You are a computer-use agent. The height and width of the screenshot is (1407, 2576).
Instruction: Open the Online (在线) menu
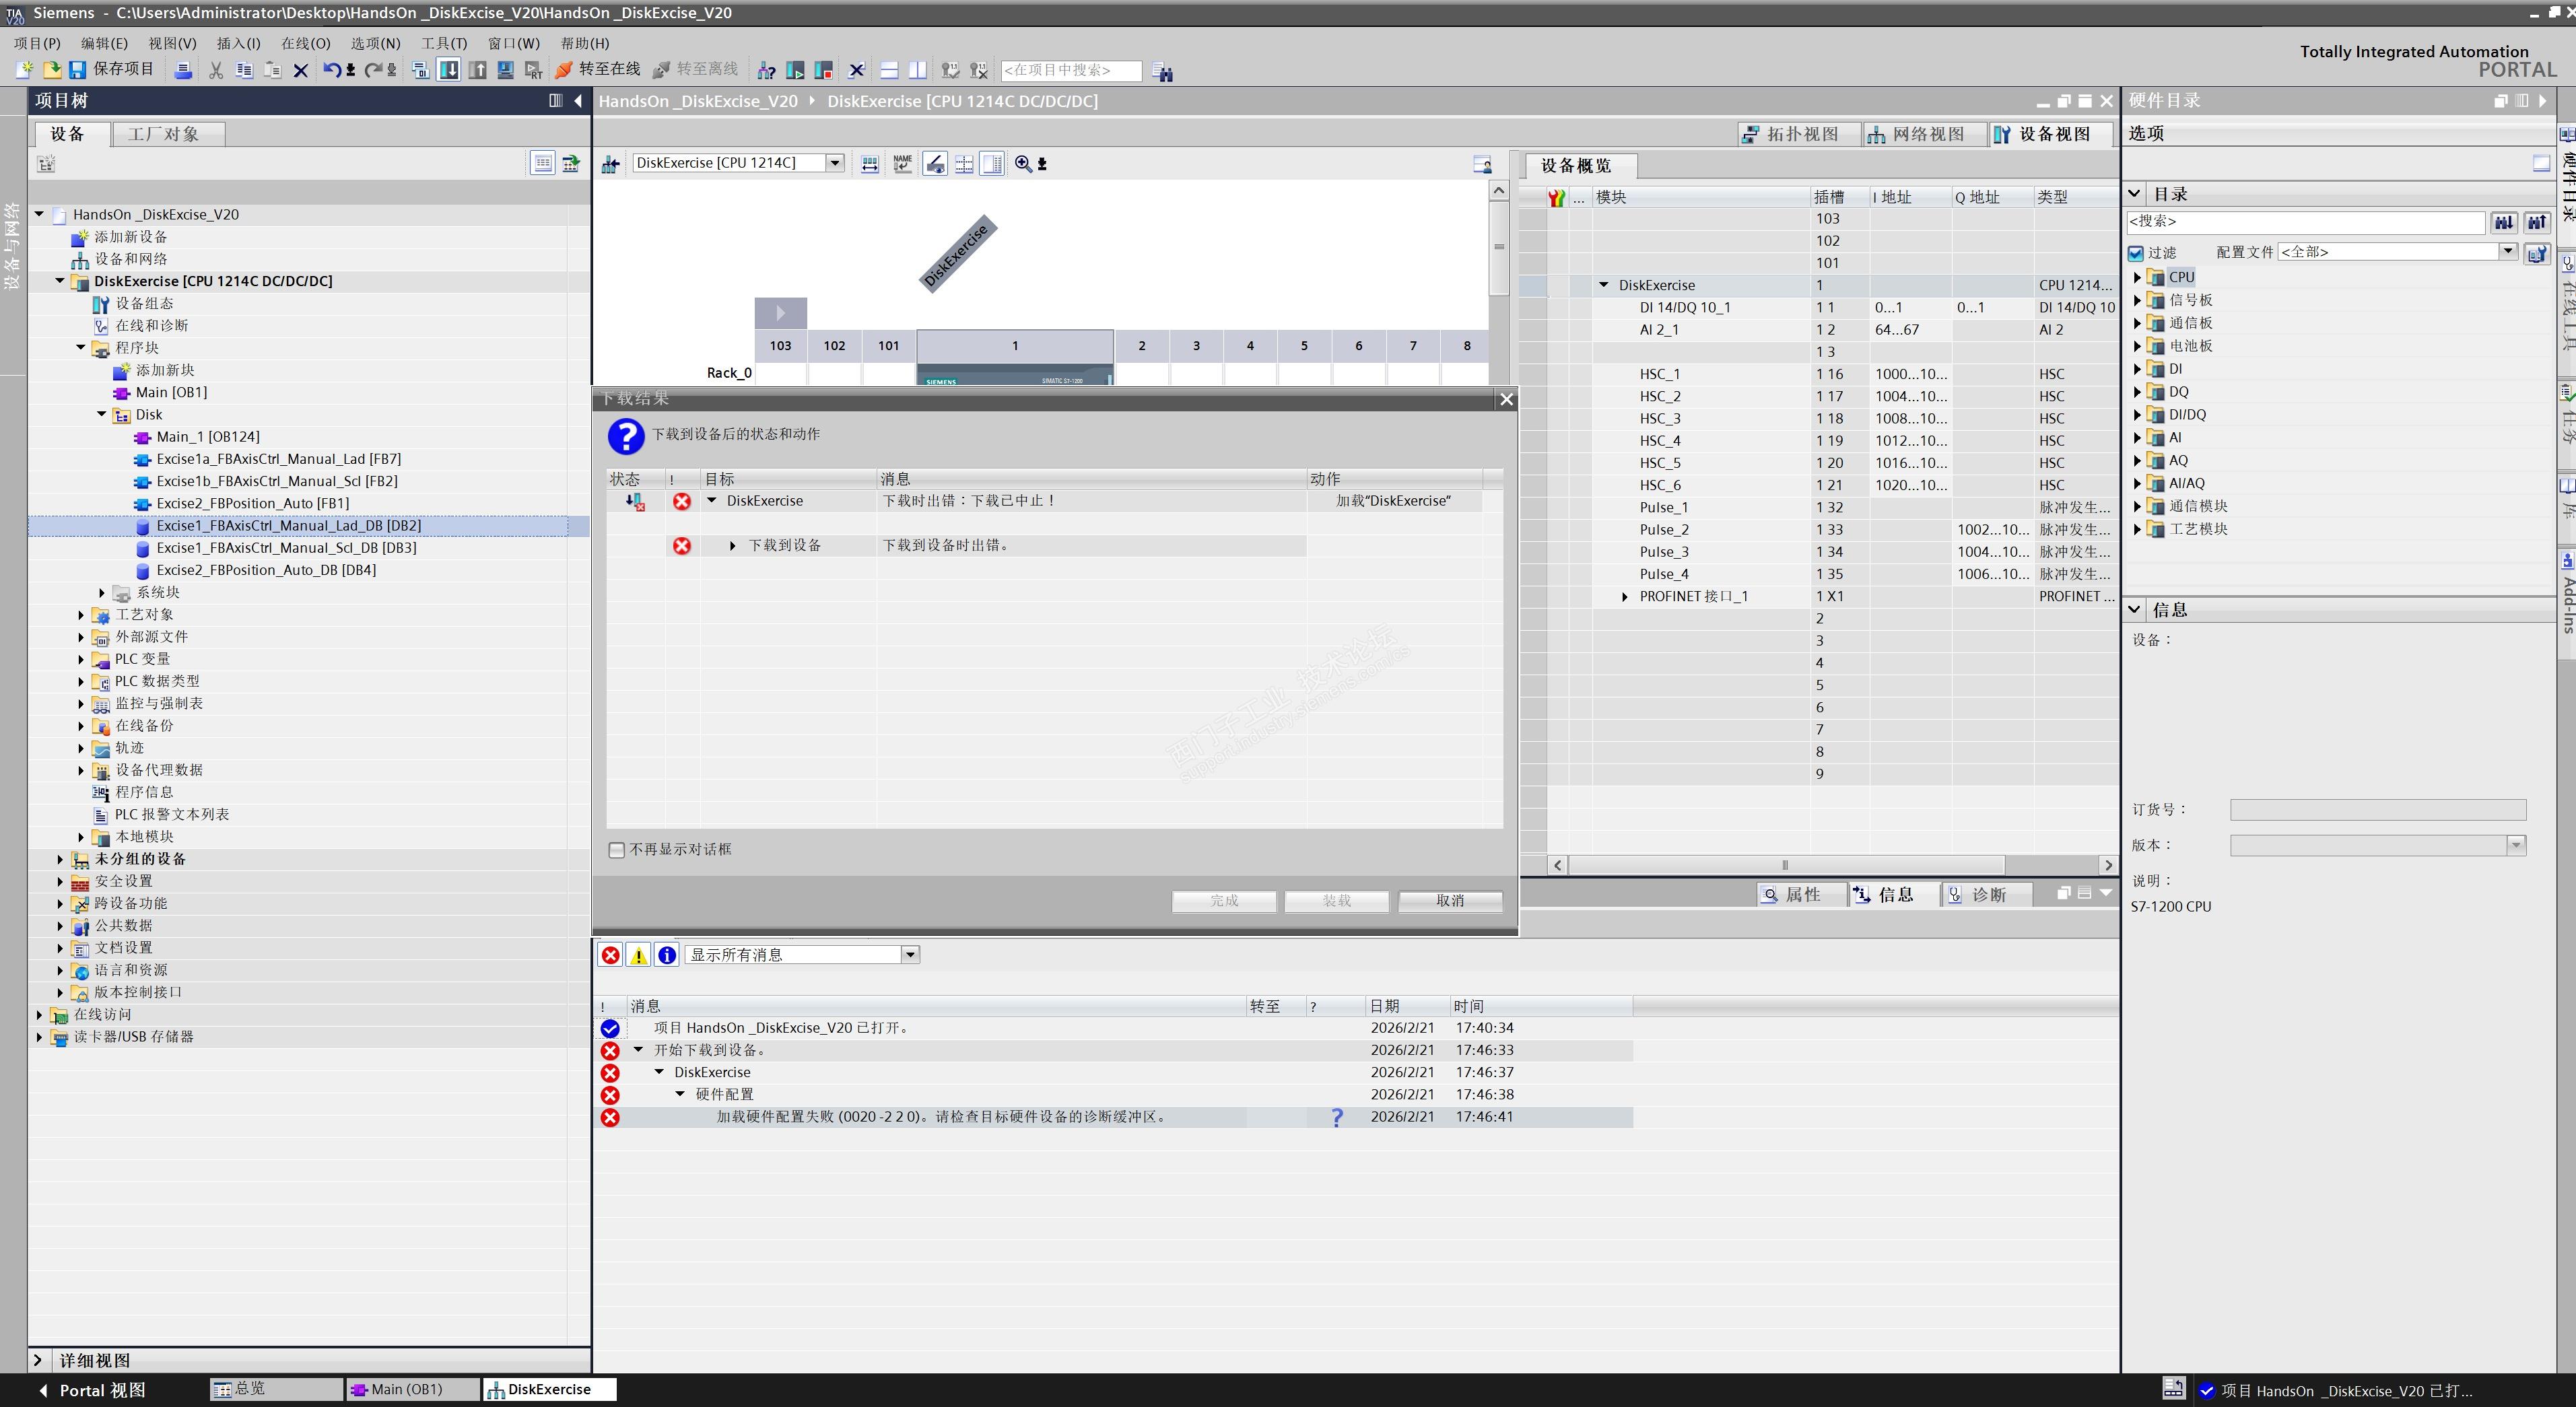[x=305, y=43]
